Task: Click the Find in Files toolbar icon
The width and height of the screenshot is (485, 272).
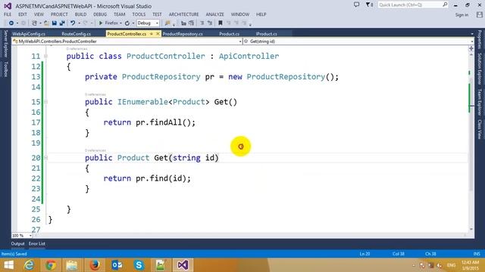Action: 167,23
